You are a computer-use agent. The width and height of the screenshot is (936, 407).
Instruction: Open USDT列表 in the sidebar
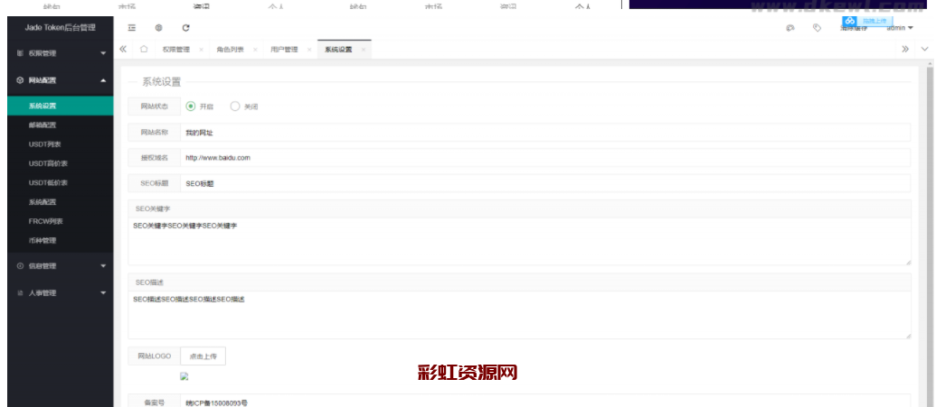tap(45, 144)
